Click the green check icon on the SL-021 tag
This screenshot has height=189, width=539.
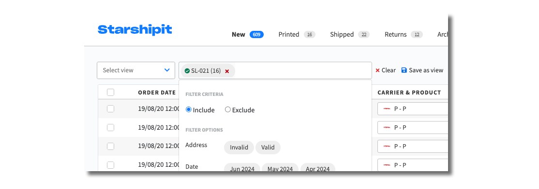pos(187,70)
